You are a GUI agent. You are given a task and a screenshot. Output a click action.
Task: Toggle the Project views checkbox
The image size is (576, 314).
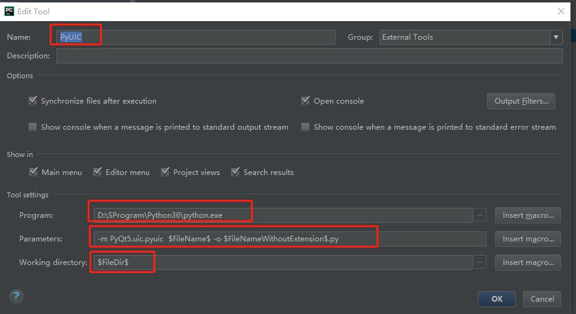click(x=165, y=172)
